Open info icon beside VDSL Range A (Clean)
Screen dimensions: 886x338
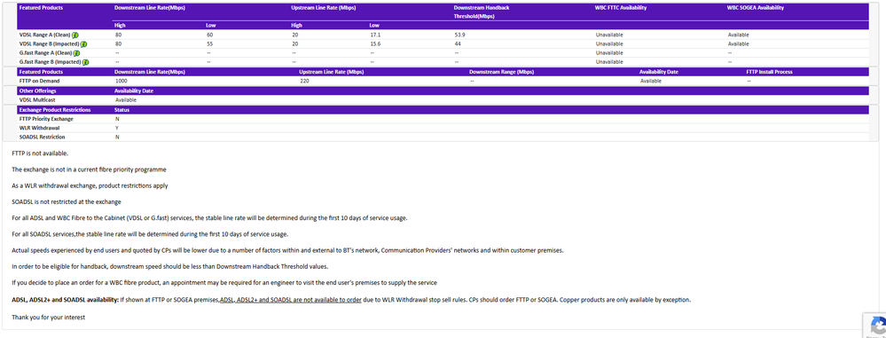tap(75, 35)
